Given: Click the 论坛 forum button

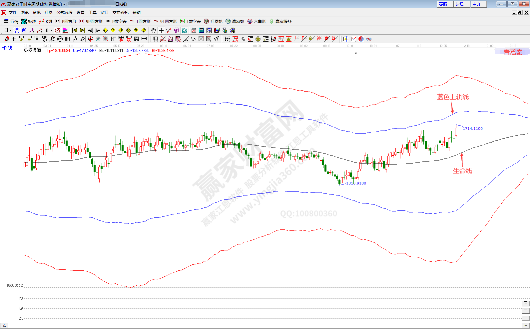Looking at the screenshot, I should 461,4.
